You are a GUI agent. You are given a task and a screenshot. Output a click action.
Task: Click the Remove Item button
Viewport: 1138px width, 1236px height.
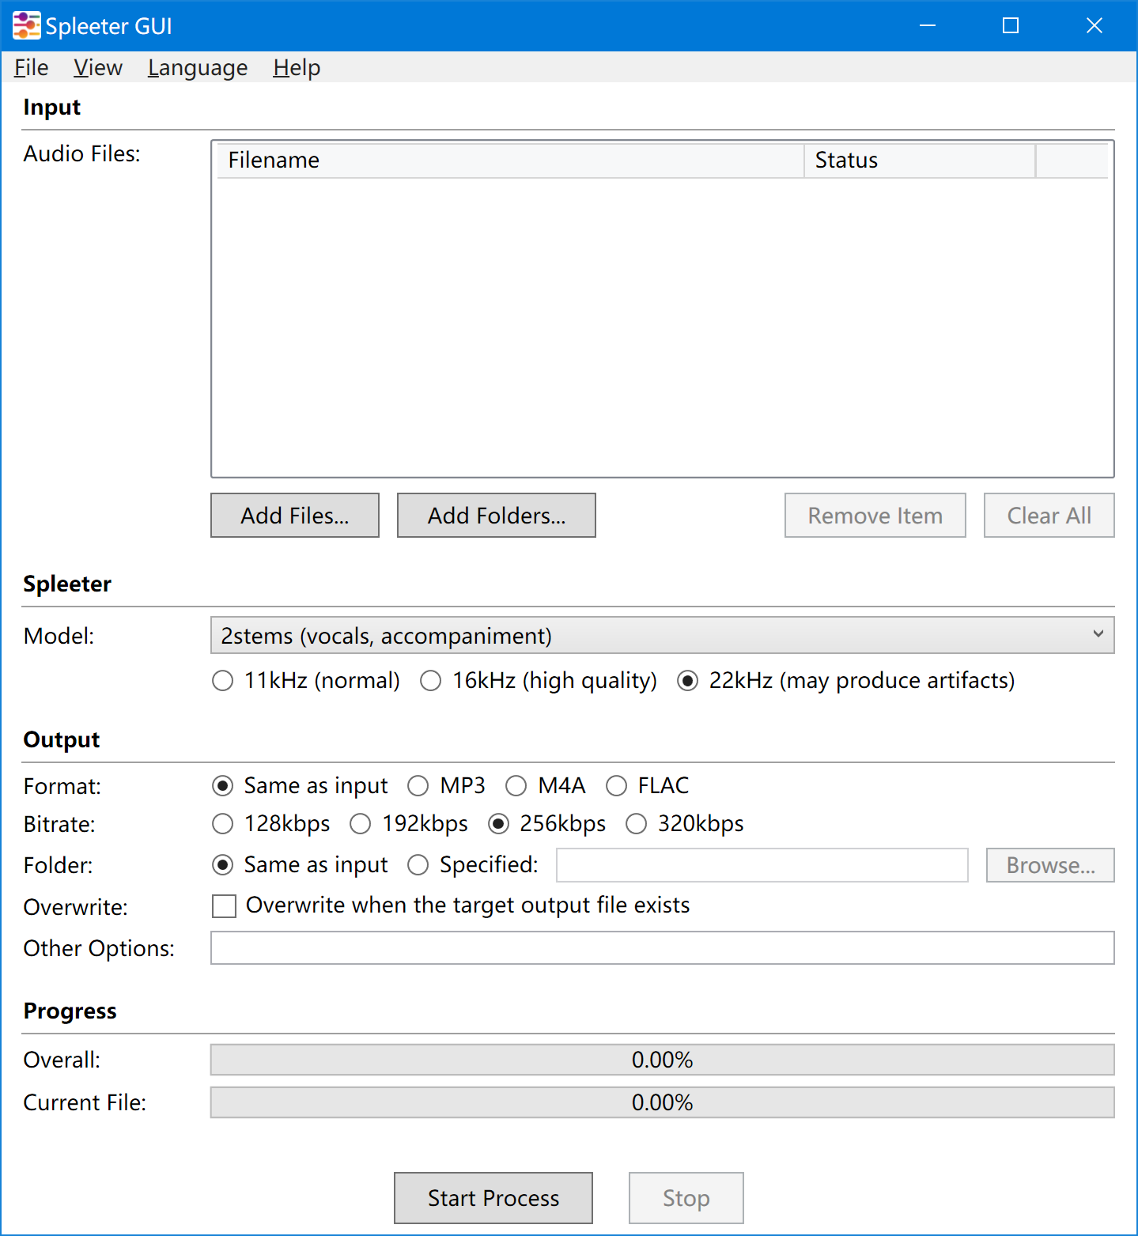click(x=875, y=516)
